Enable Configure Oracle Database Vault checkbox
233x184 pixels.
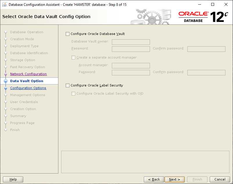tap(67, 34)
